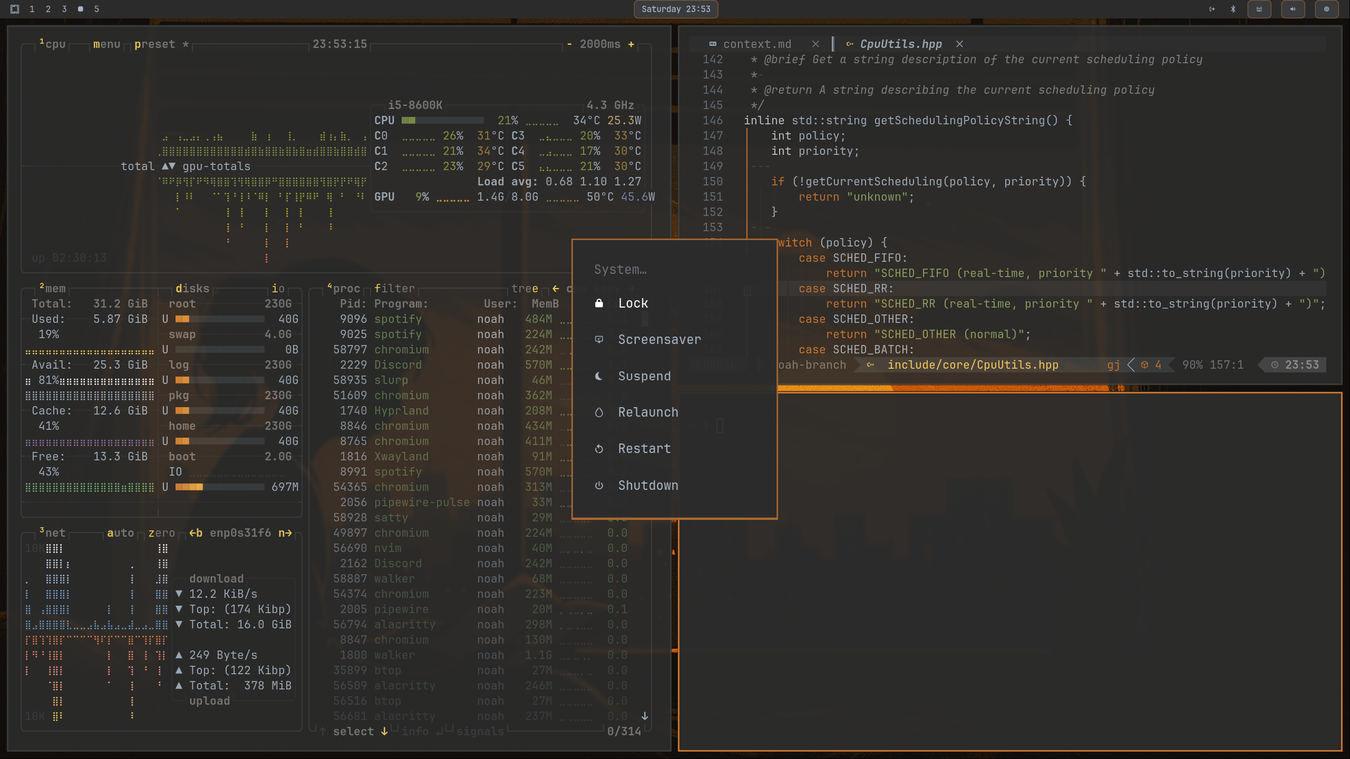Image resolution: width=1350 pixels, height=759 pixels.
Task: Toggle auto scaling in net panel
Action: point(120,533)
